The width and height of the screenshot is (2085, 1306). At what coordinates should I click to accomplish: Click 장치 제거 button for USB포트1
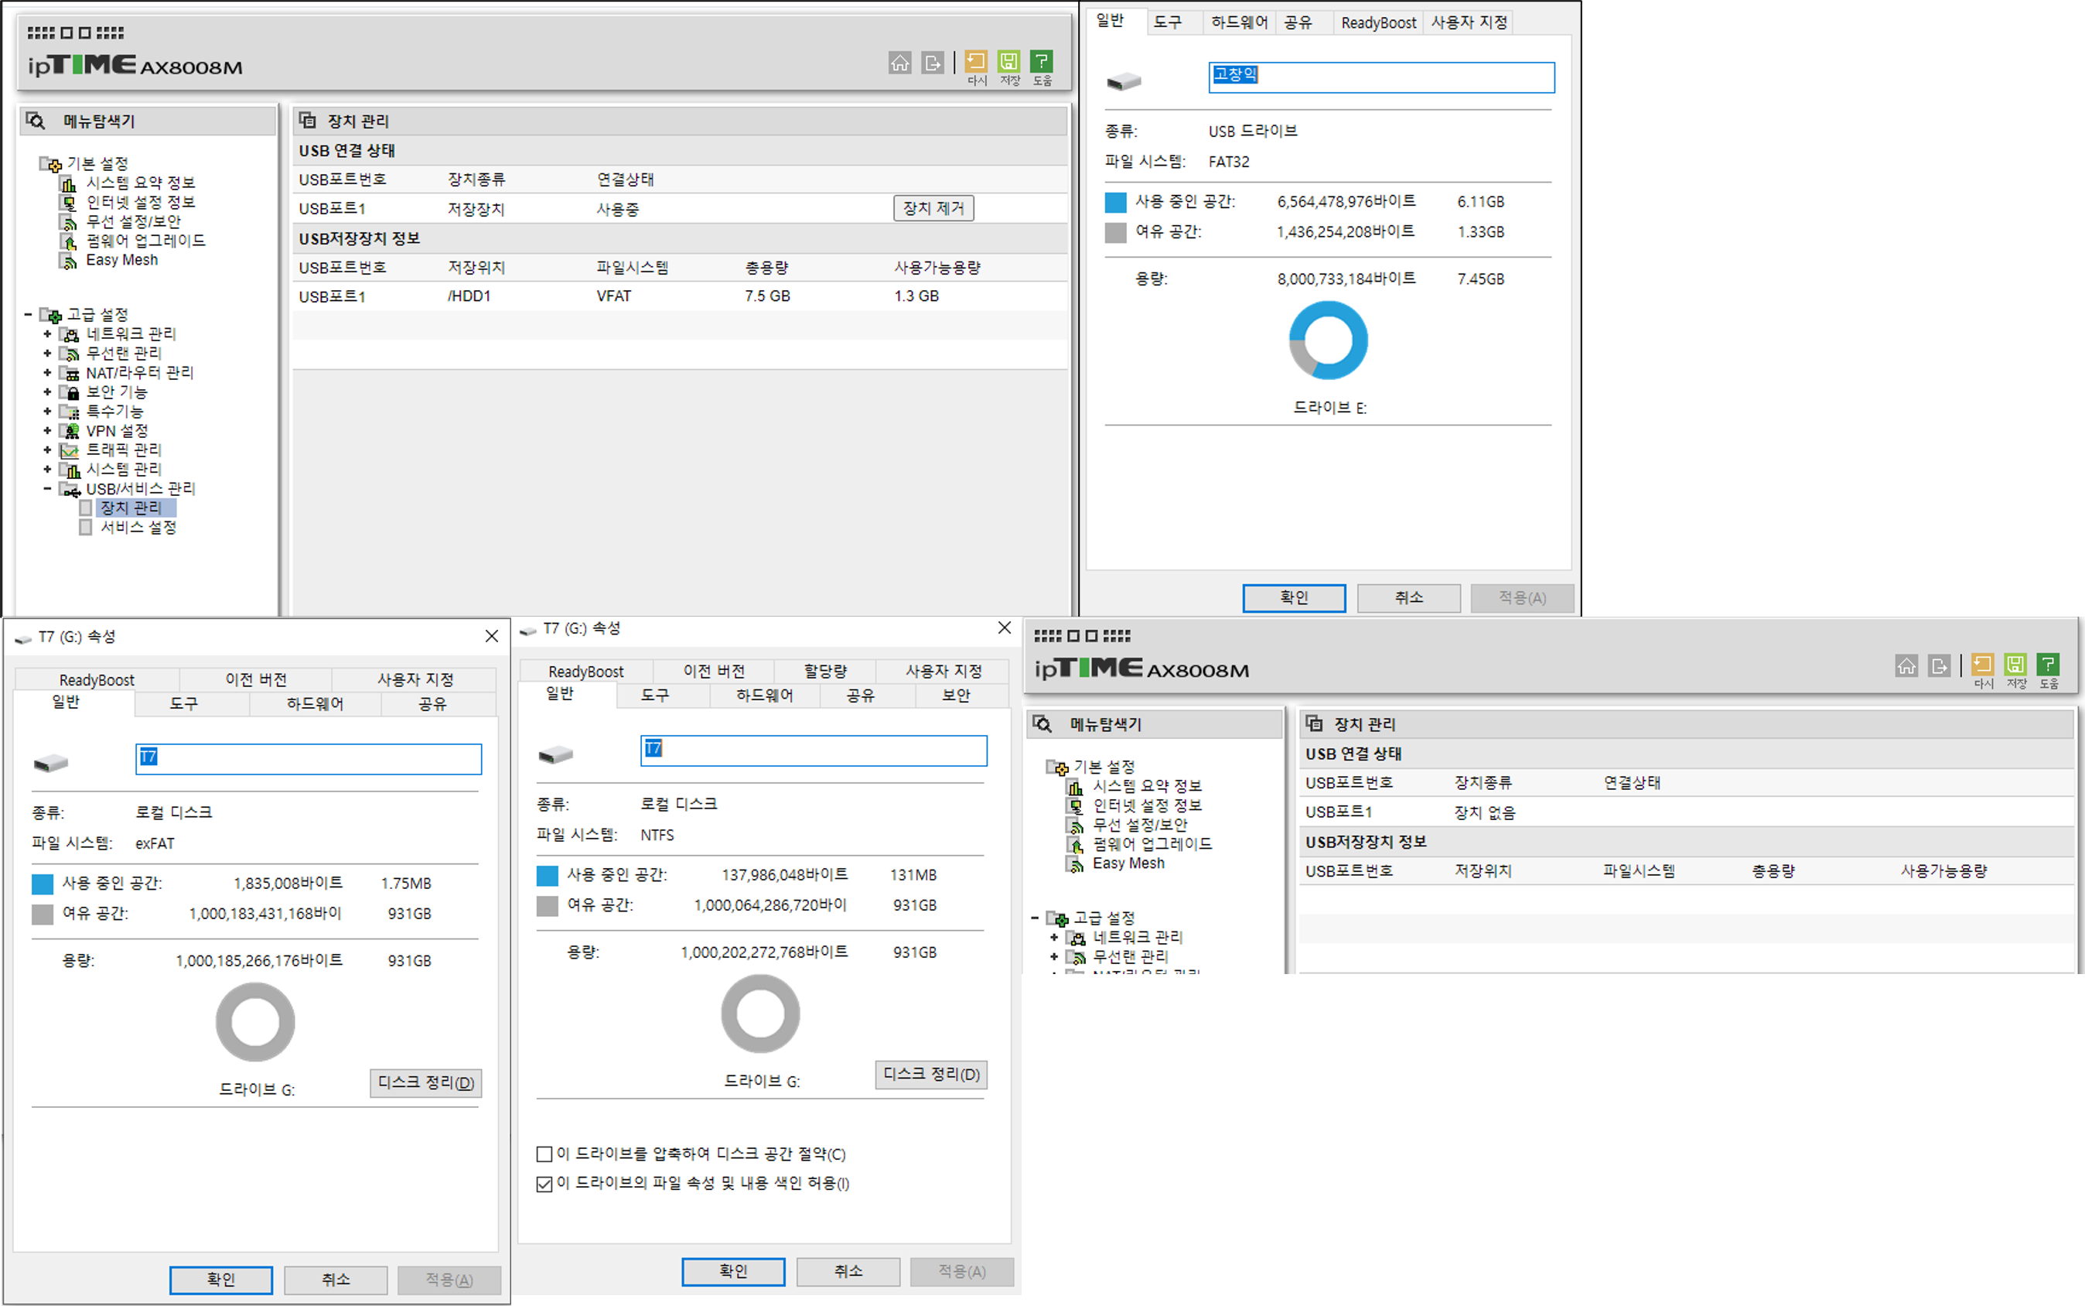click(933, 208)
